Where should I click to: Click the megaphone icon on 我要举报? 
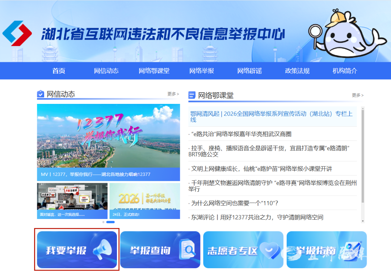pos(102,249)
